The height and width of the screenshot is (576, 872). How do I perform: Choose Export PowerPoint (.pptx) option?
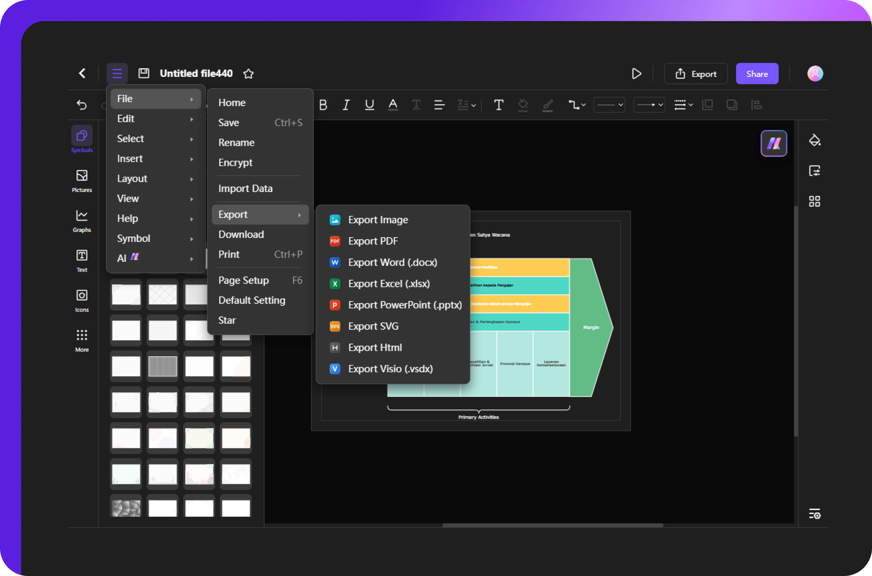393,305
